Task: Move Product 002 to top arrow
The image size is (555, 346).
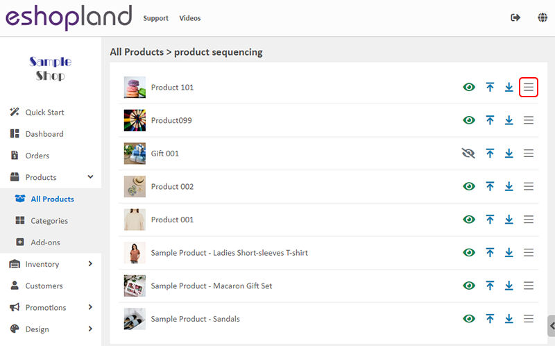Action: coord(490,186)
